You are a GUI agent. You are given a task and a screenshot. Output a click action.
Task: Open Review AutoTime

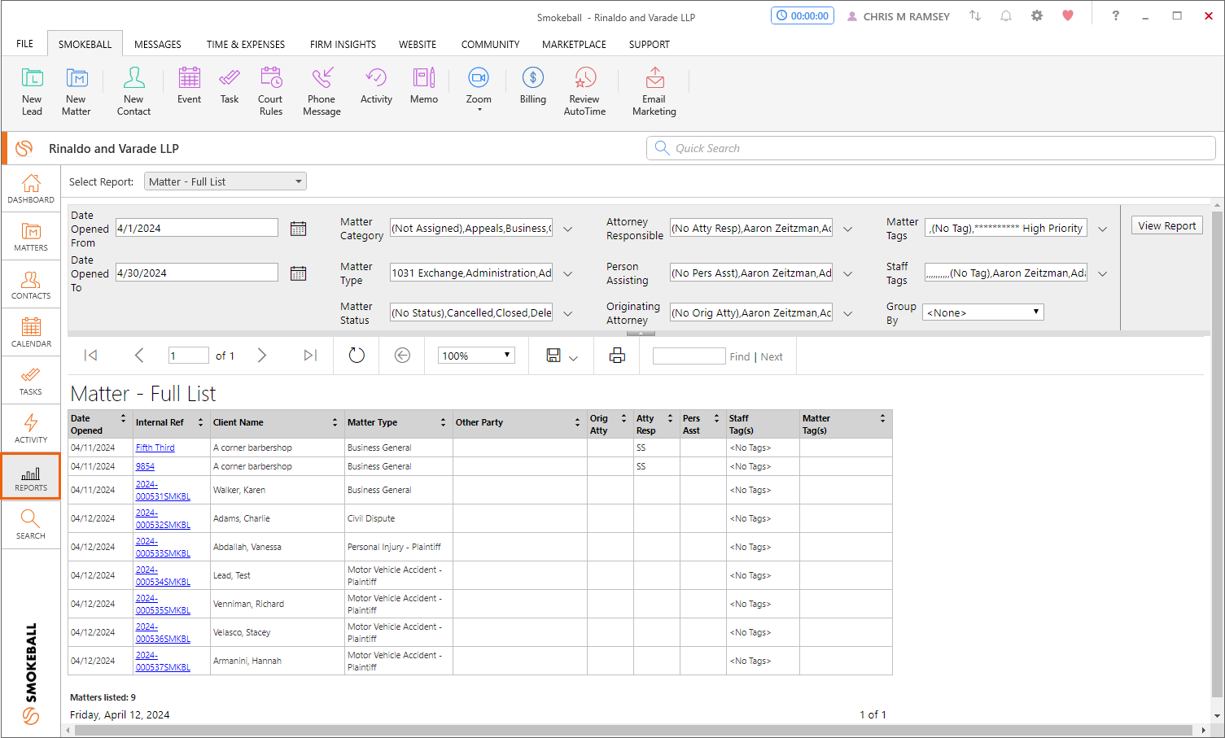click(x=584, y=91)
